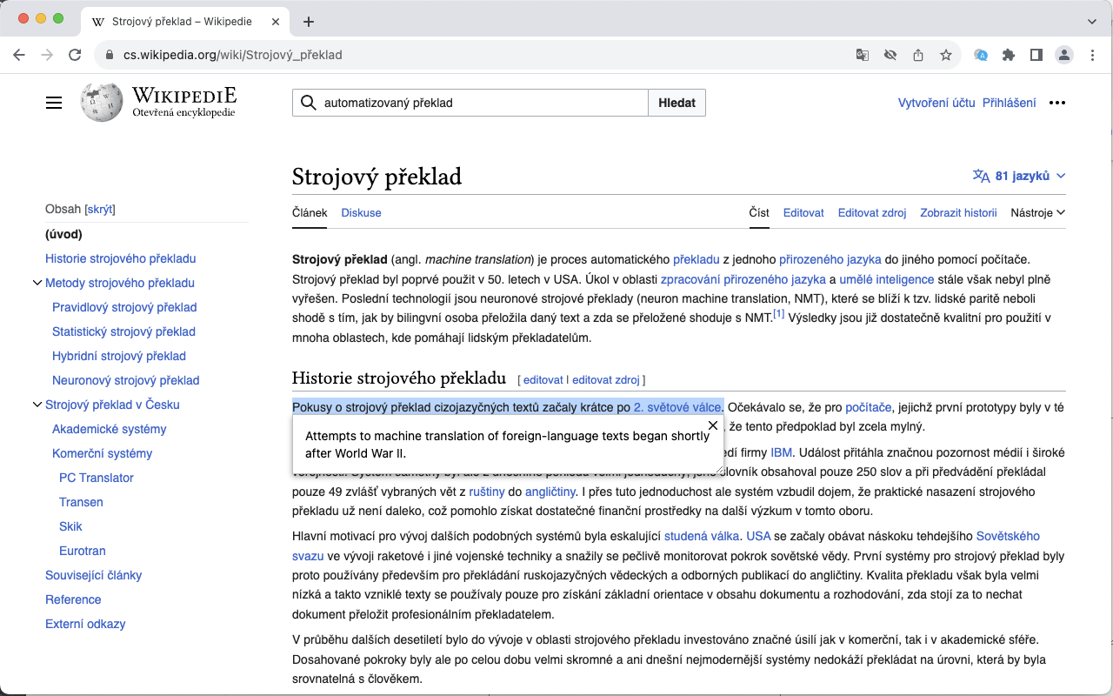The image size is (1113, 696).
Task: Toggle the hamburger main menu
Action: (x=54, y=102)
